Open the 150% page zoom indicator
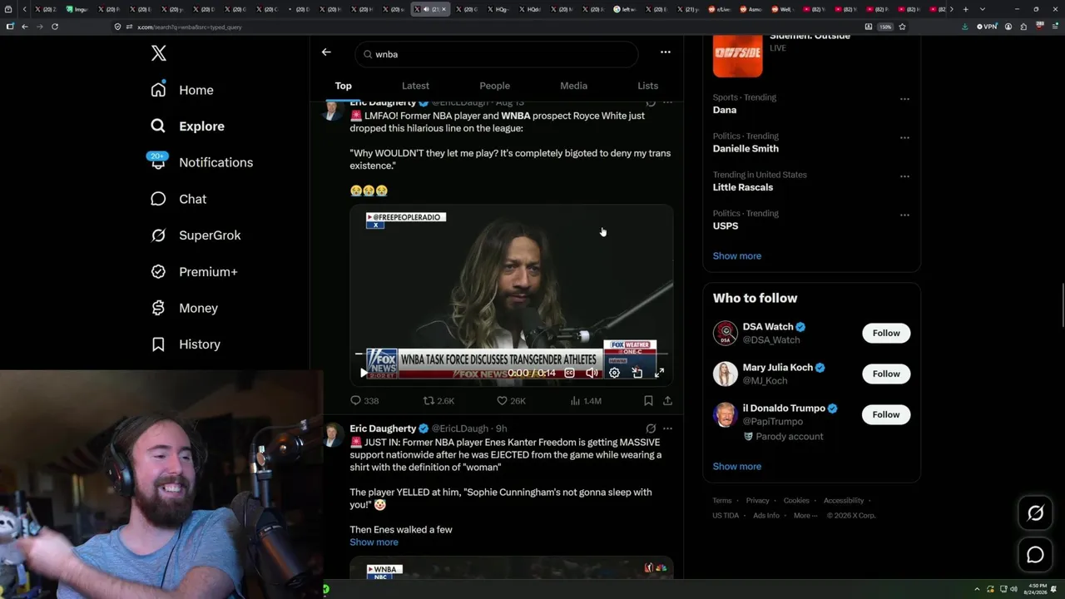 [x=886, y=27]
